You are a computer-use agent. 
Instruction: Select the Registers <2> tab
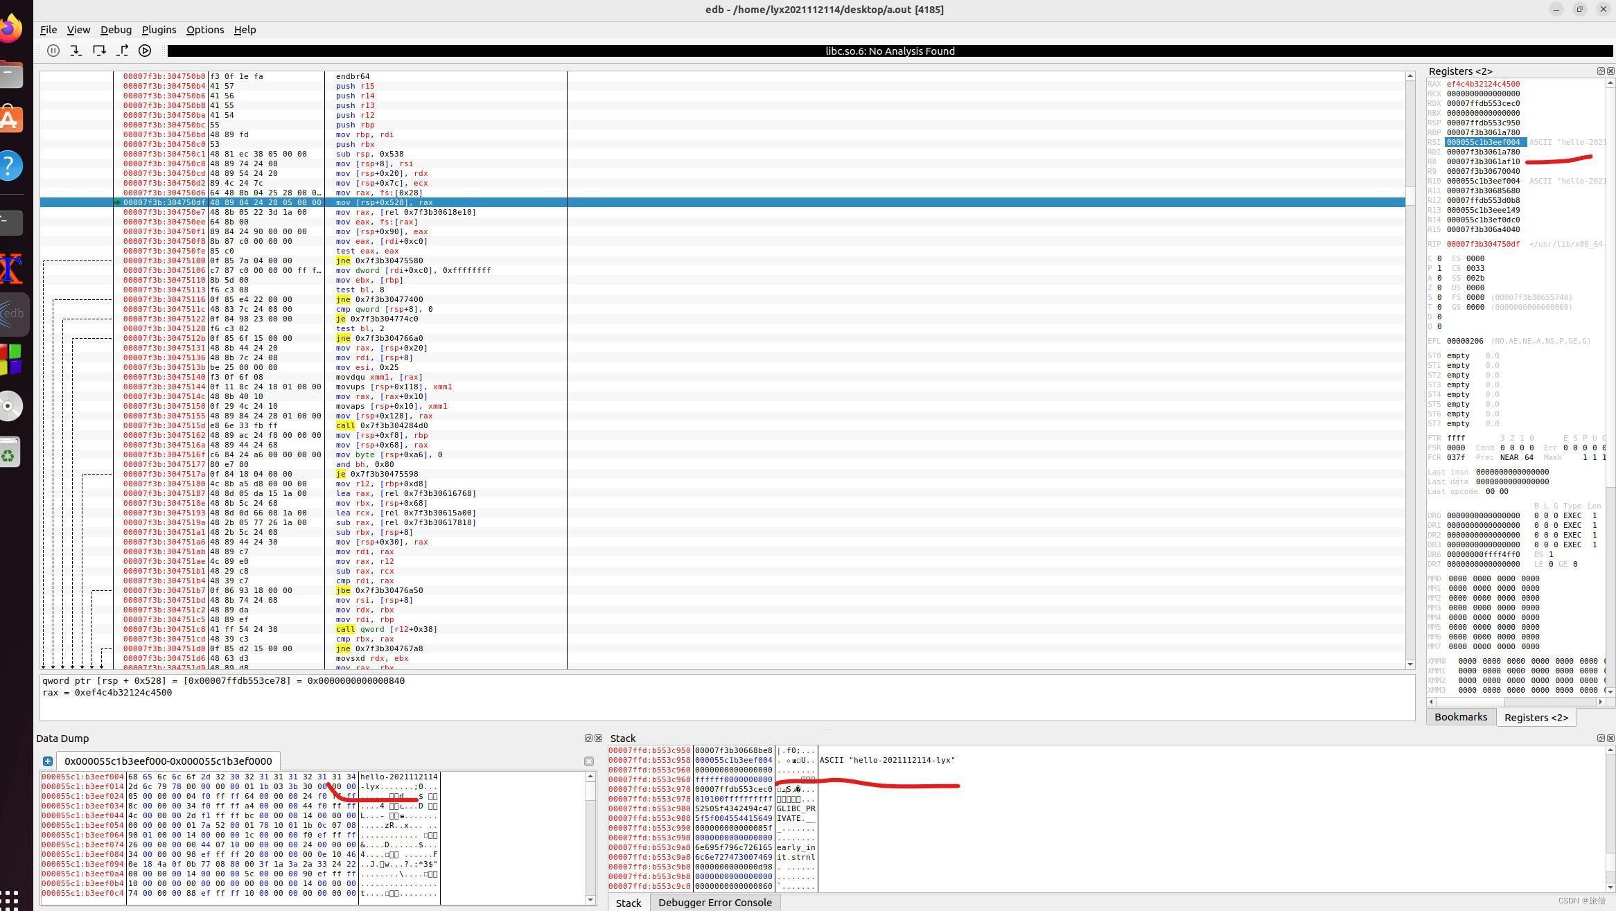point(1536,718)
